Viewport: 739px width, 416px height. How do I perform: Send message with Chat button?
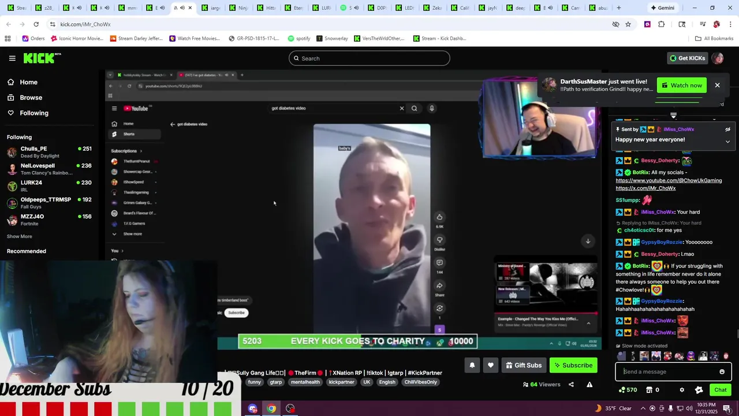[x=721, y=390]
